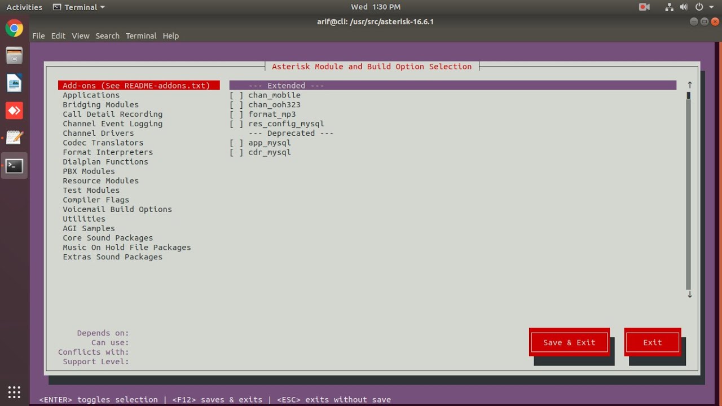The width and height of the screenshot is (722, 406).
Task: Open the Activities overview
Action: (24, 7)
